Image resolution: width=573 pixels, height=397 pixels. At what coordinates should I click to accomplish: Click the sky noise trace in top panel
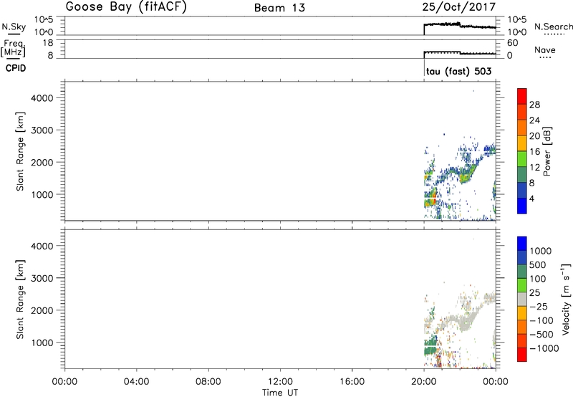point(459,25)
